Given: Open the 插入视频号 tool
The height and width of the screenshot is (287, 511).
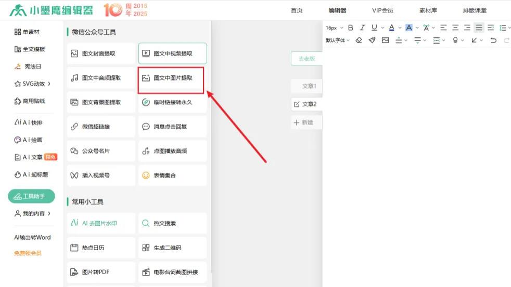Looking at the screenshot, I should (101, 175).
